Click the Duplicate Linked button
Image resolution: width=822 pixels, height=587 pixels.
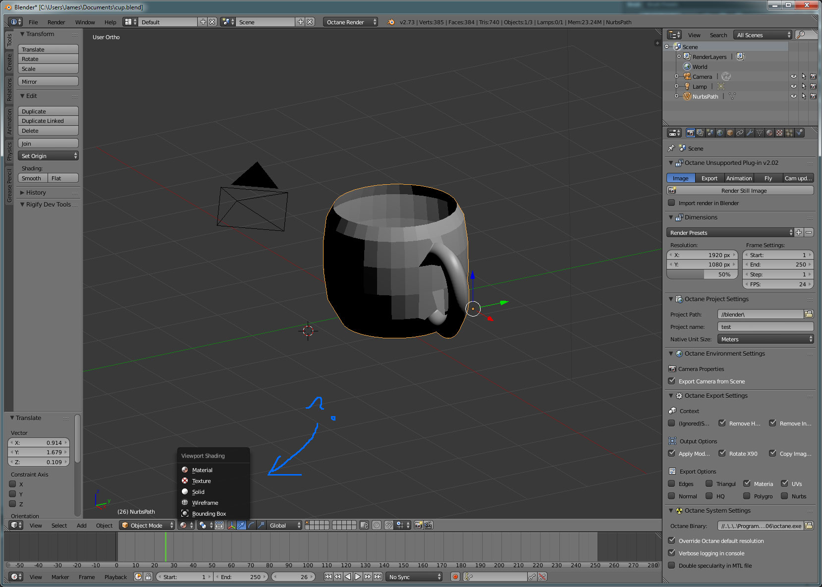click(x=48, y=121)
